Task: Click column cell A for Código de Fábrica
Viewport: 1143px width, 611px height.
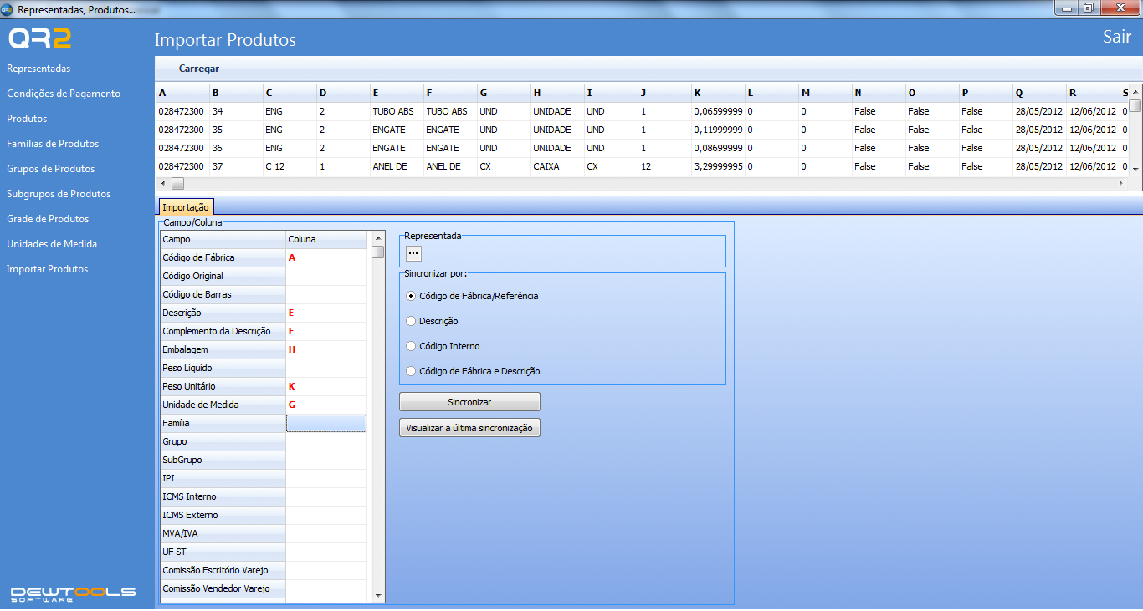Action: [326, 257]
